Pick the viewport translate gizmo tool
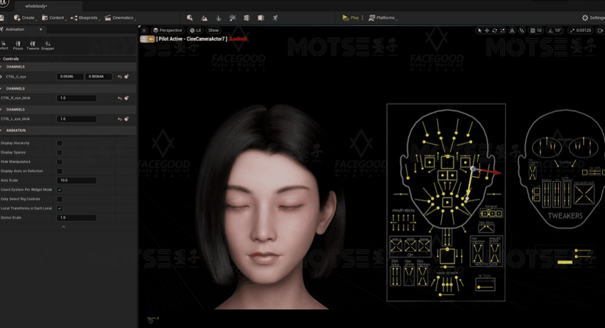This screenshot has width=605, height=328. click(487, 30)
